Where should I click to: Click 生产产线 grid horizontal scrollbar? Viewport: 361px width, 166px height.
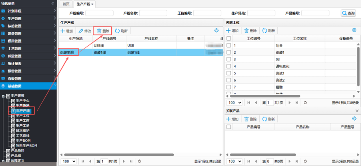[119, 155]
